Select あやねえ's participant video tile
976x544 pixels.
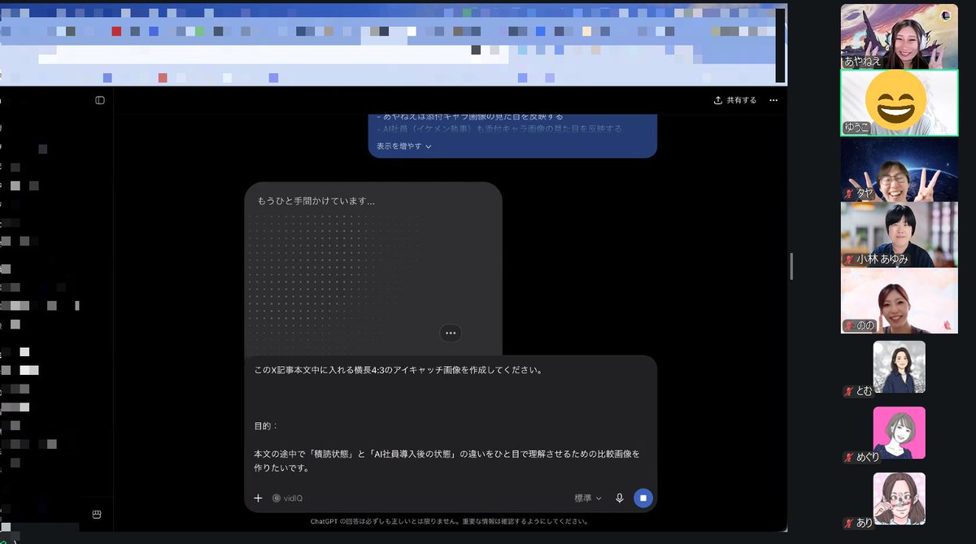pos(899,36)
